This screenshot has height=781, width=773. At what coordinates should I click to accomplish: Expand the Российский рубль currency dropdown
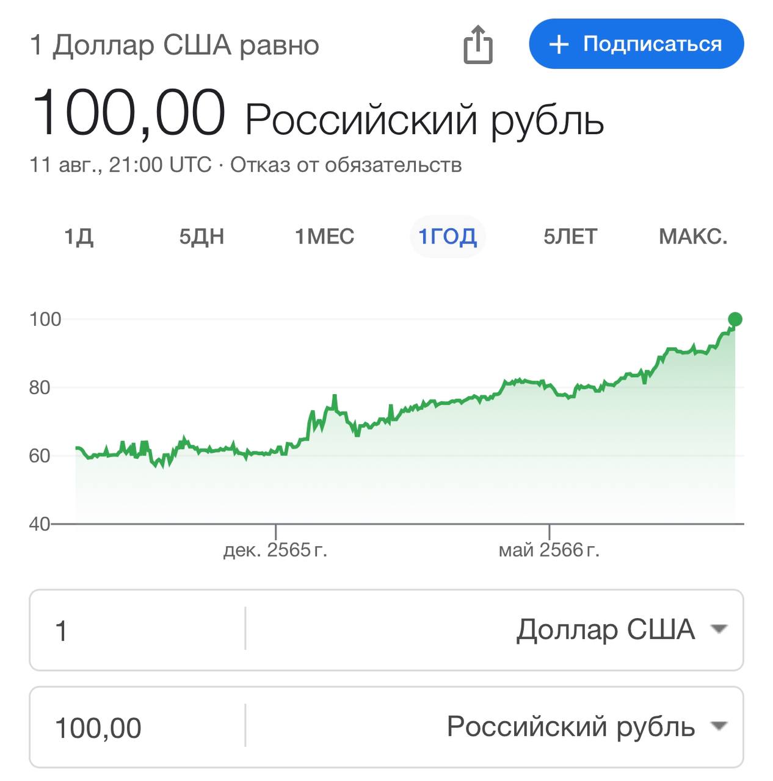click(720, 726)
